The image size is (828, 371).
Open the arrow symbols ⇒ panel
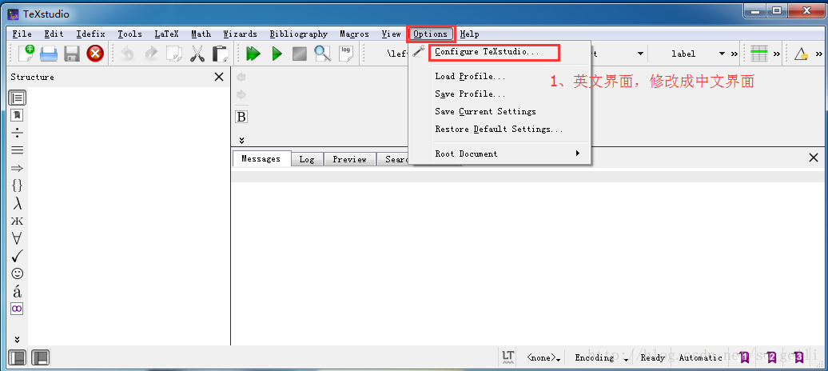coord(18,168)
